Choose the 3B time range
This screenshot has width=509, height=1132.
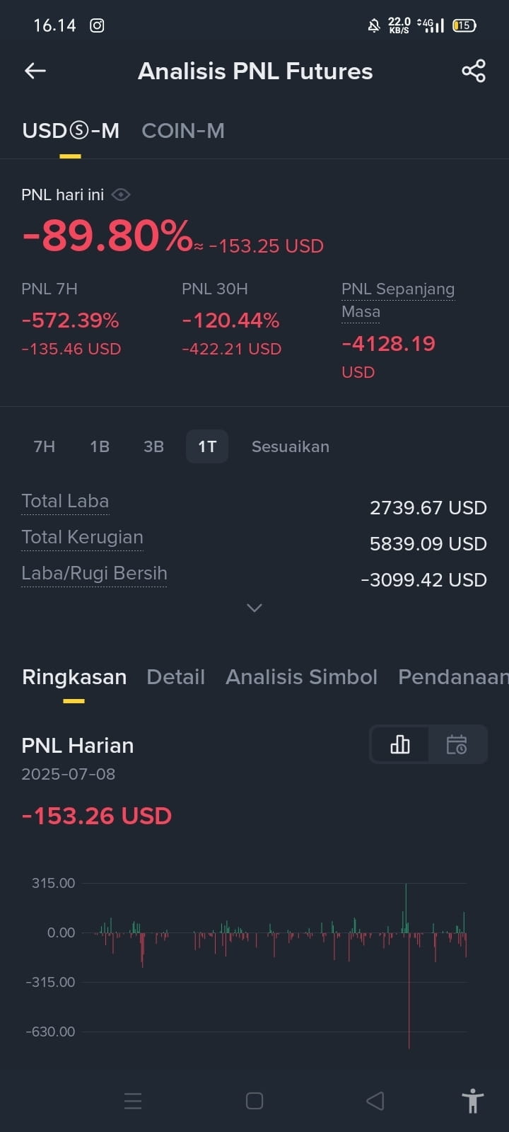point(153,446)
